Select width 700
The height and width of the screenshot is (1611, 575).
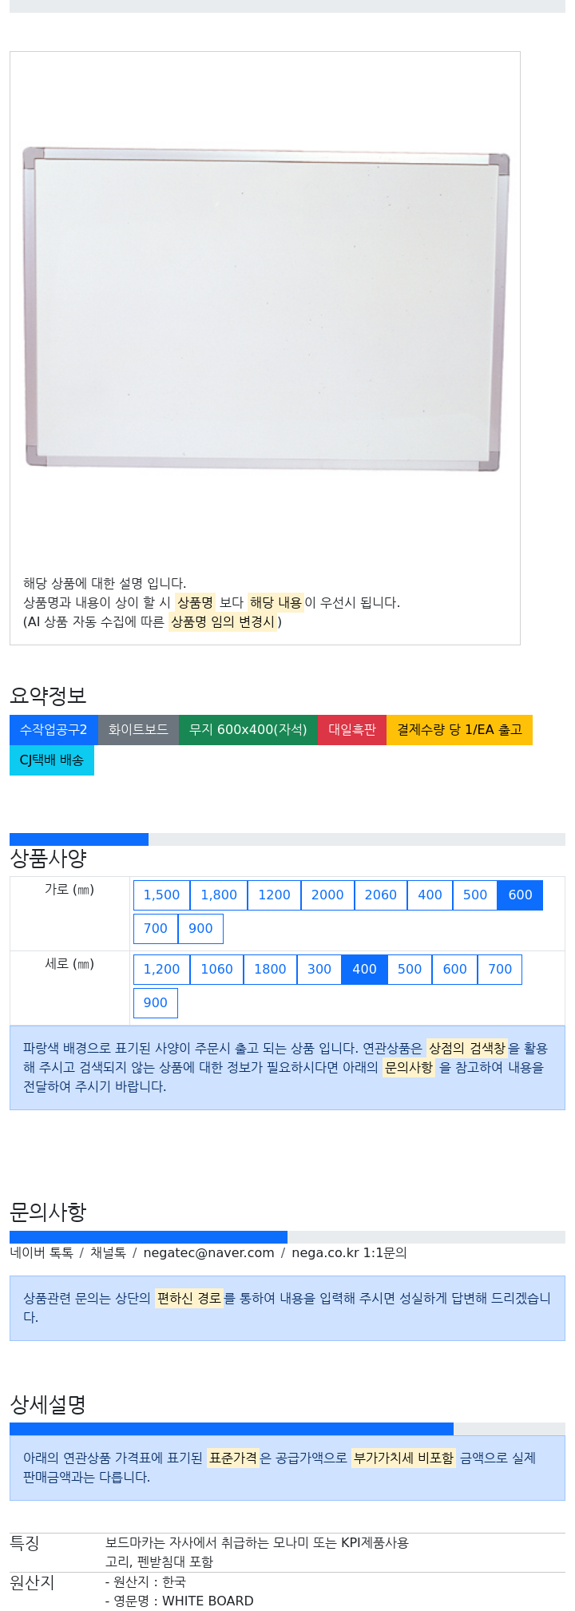pyautogui.click(x=156, y=928)
